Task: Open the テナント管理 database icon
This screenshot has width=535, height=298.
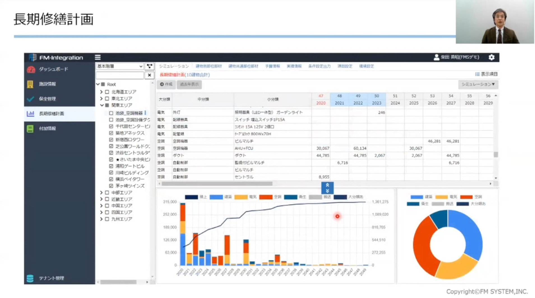Action: pyautogui.click(x=30, y=278)
